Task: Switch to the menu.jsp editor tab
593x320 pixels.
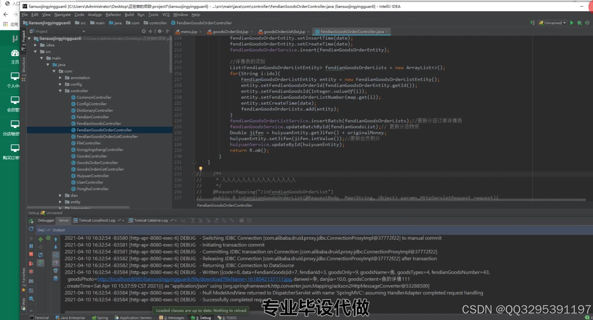Action: (189, 32)
